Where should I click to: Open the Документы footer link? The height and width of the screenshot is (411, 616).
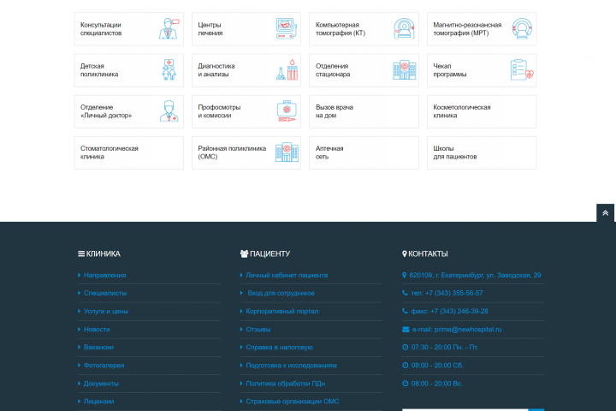click(x=101, y=384)
